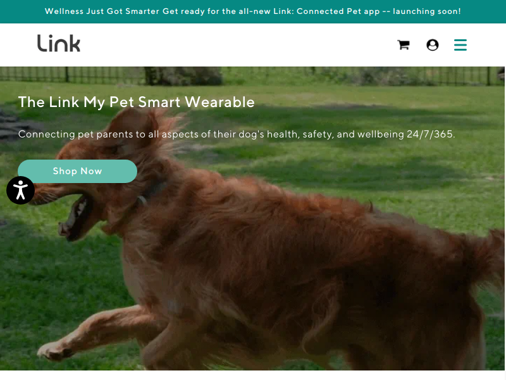Viewport: 506px width, 380px height.
Task: Open the shopping cart icon
Action: pos(404,44)
